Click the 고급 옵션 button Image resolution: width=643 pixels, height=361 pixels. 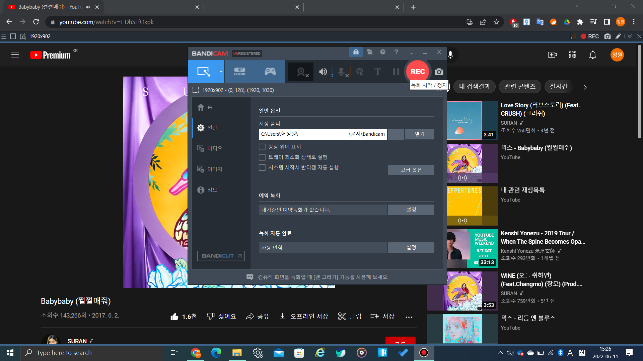[411, 170]
